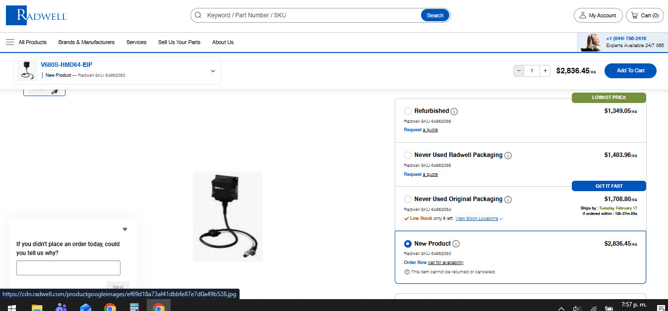Open Sell Us Your Parts menu
This screenshot has height=311, width=668.
pyautogui.click(x=179, y=42)
